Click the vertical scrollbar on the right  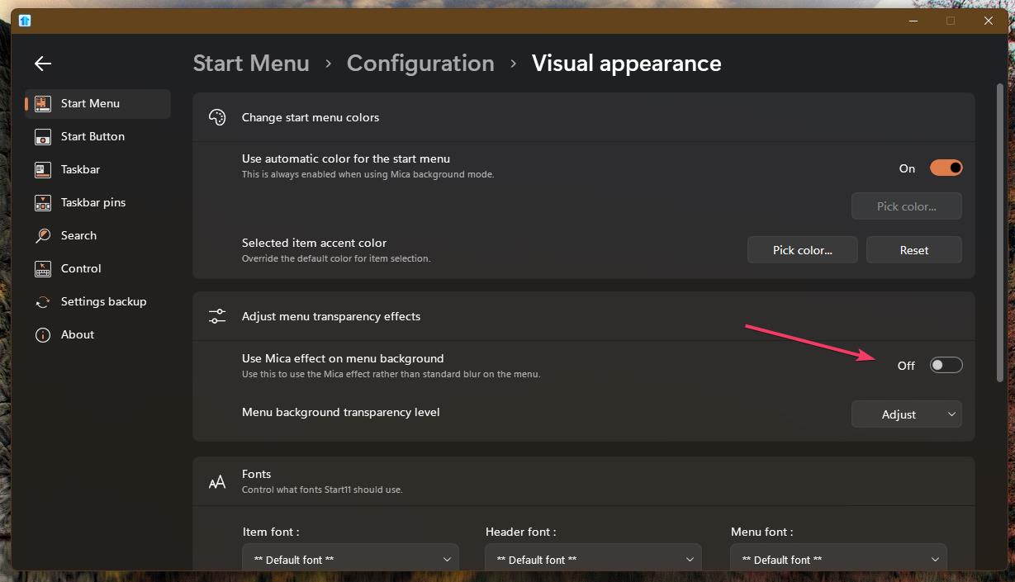pos(1000,231)
